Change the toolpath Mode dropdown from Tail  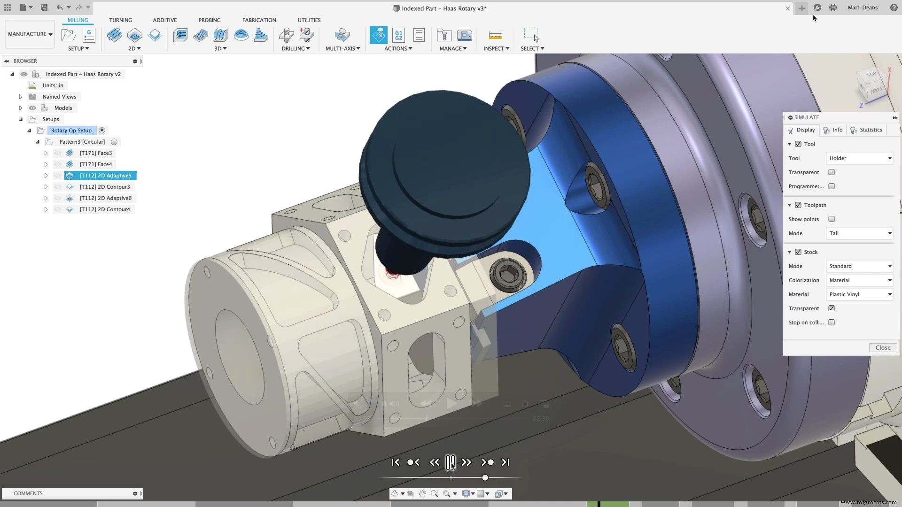[x=859, y=233]
